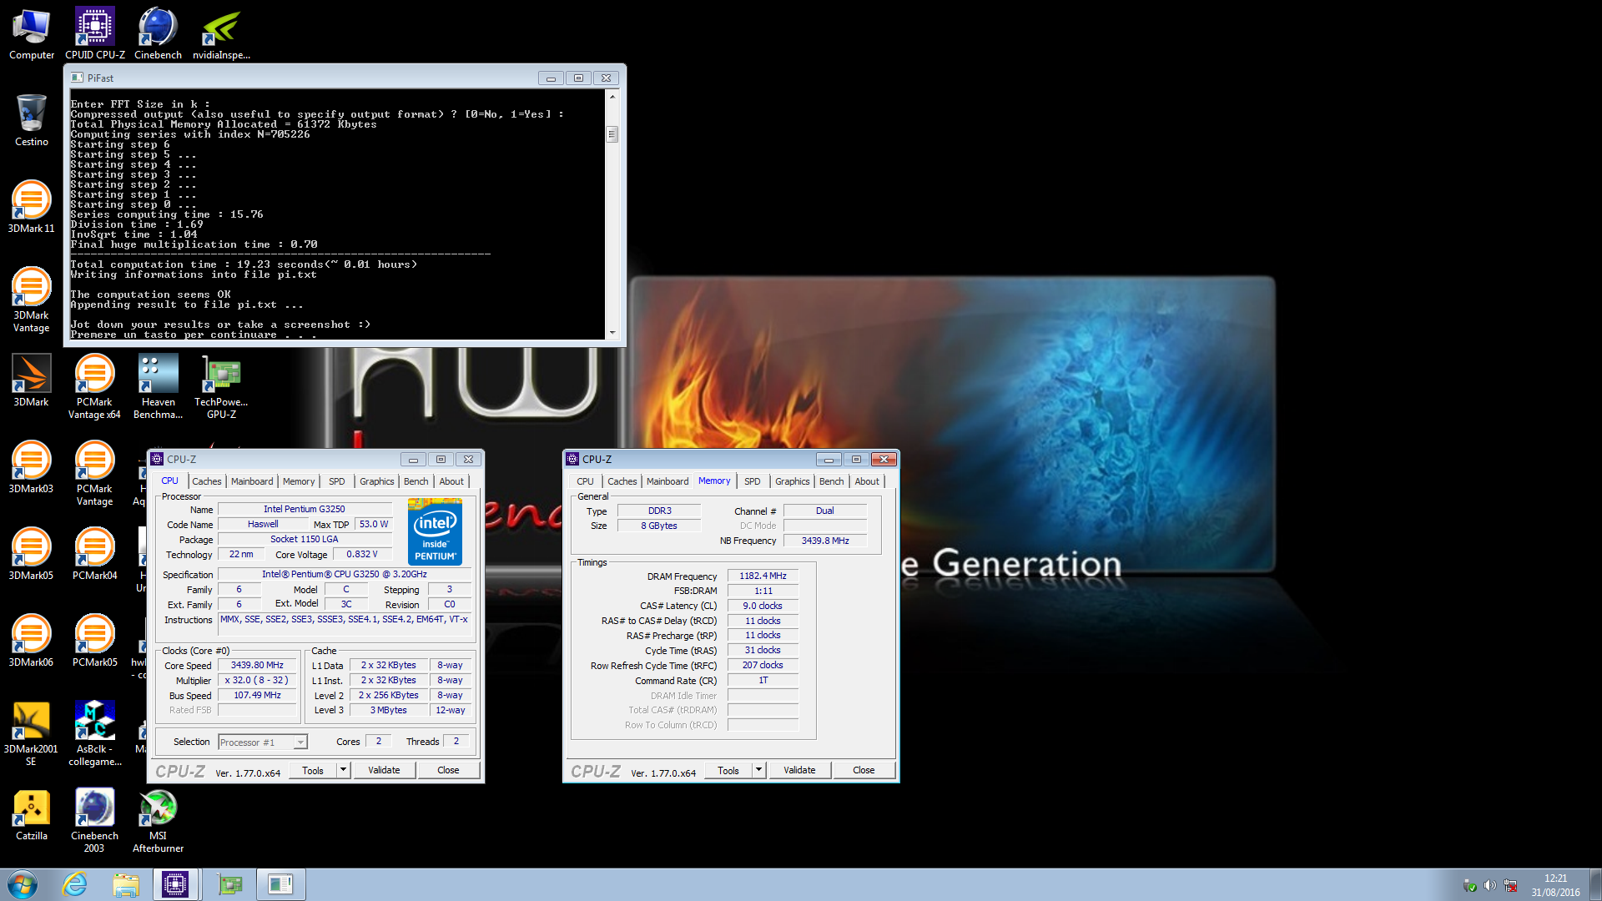Expand the Tools arrow in left CPU-Z

point(343,770)
